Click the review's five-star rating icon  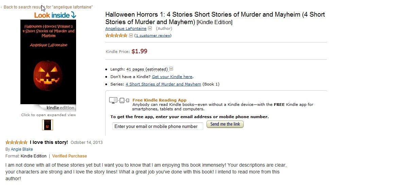point(16,142)
